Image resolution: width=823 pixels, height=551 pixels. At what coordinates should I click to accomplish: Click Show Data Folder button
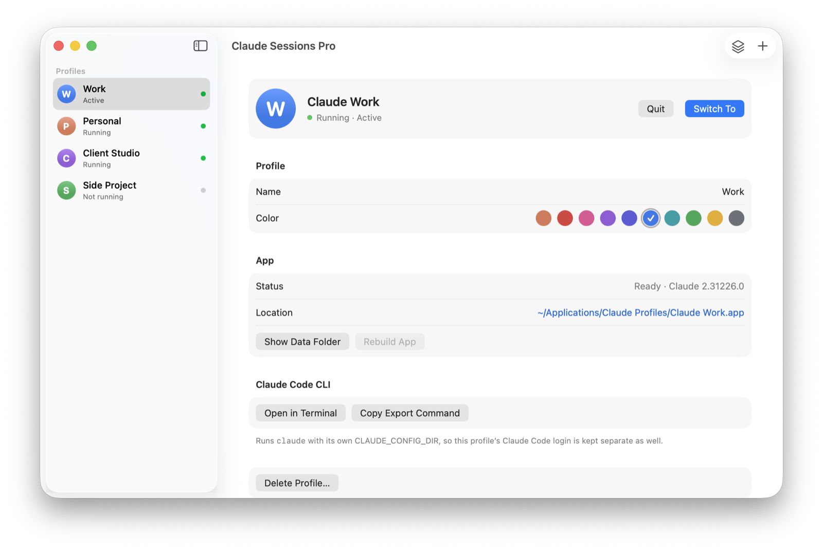tap(302, 342)
